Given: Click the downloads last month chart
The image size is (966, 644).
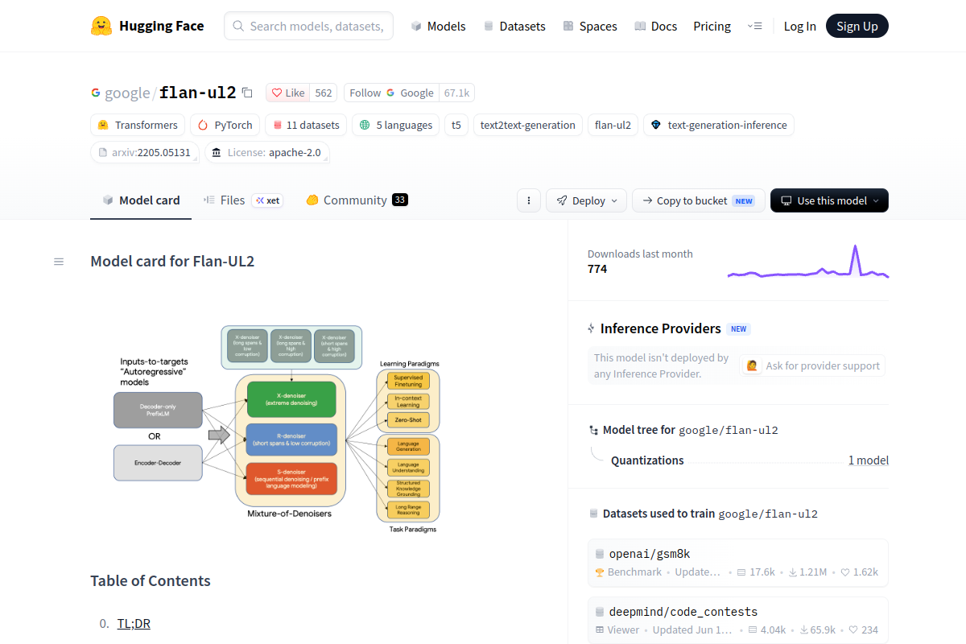Looking at the screenshot, I should tap(808, 262).
